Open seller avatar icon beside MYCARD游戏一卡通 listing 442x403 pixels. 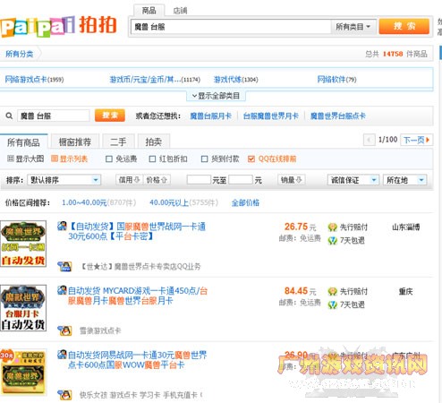pyautogui.click(x=62, y=290)
